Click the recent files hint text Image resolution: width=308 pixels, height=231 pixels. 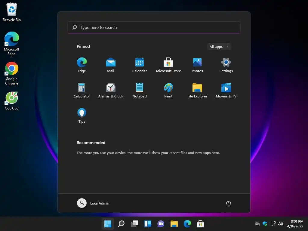pos(148,153)
